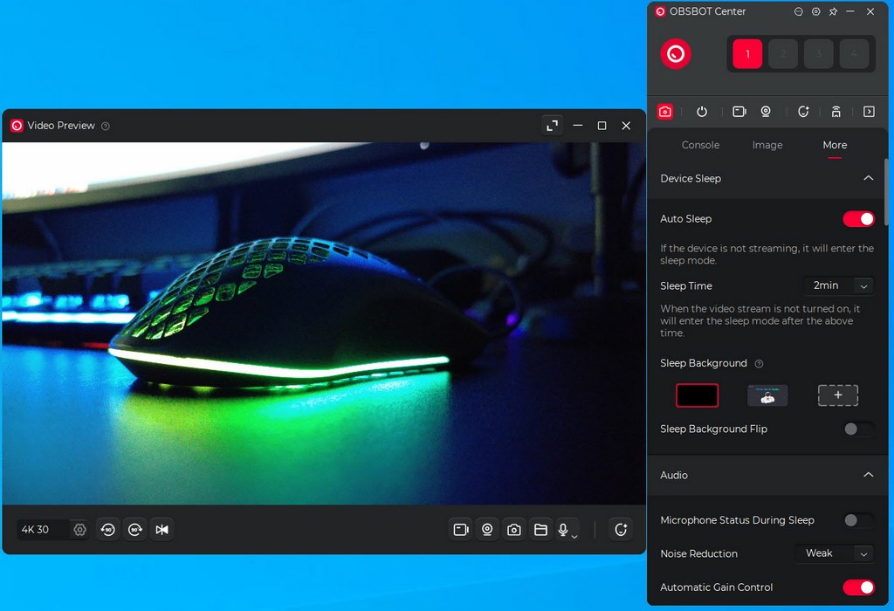Turn off the Auto Sleep switch

[859, 219]
